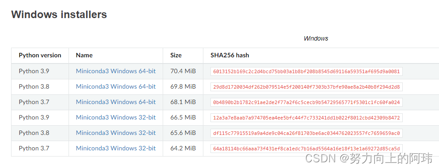The height and width of the screenshot is (168, 439).
Task: Open Miniconda3 Windows 32-bit link for Python 3.7
Action: (116, 148)
